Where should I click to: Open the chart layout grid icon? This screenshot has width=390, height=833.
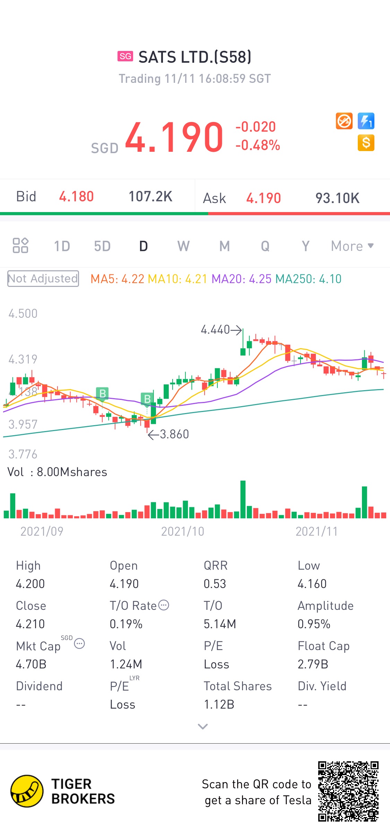[x=20, y=246]
